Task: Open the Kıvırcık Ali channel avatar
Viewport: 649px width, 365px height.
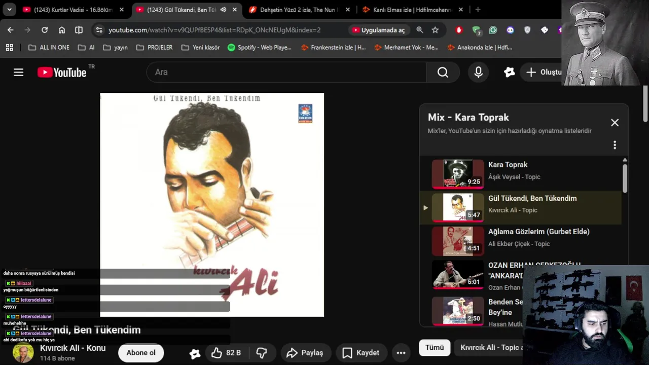Action: click(23, 353)
